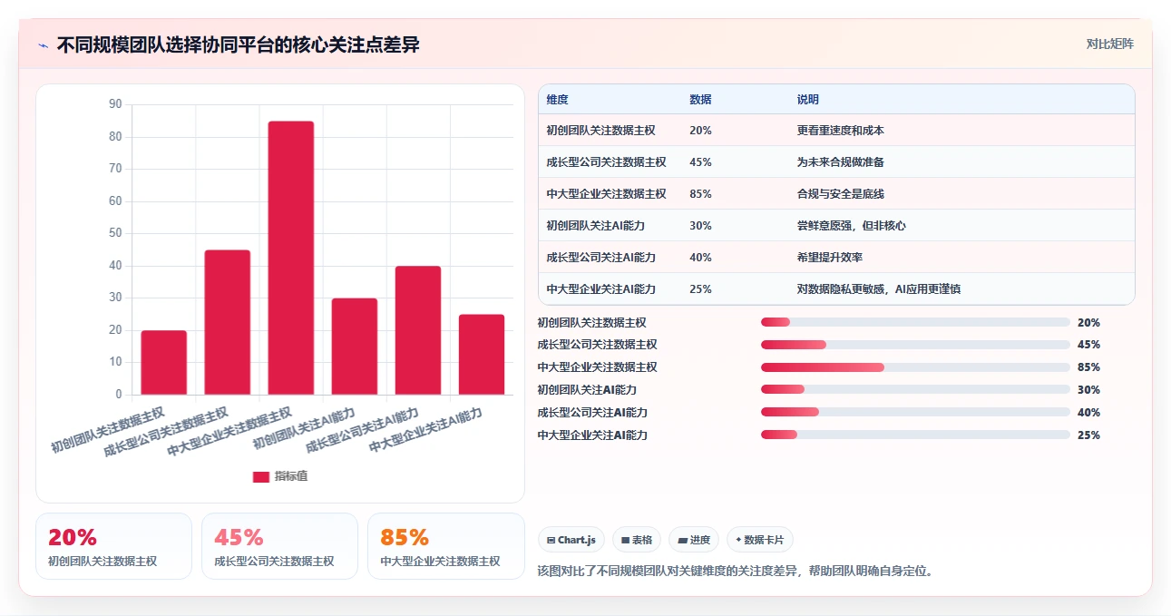Click the 20% 初创团队关注数据主权 stat card
The width and height of the screenshot is (1171, 616).
(x=113, y=546)
